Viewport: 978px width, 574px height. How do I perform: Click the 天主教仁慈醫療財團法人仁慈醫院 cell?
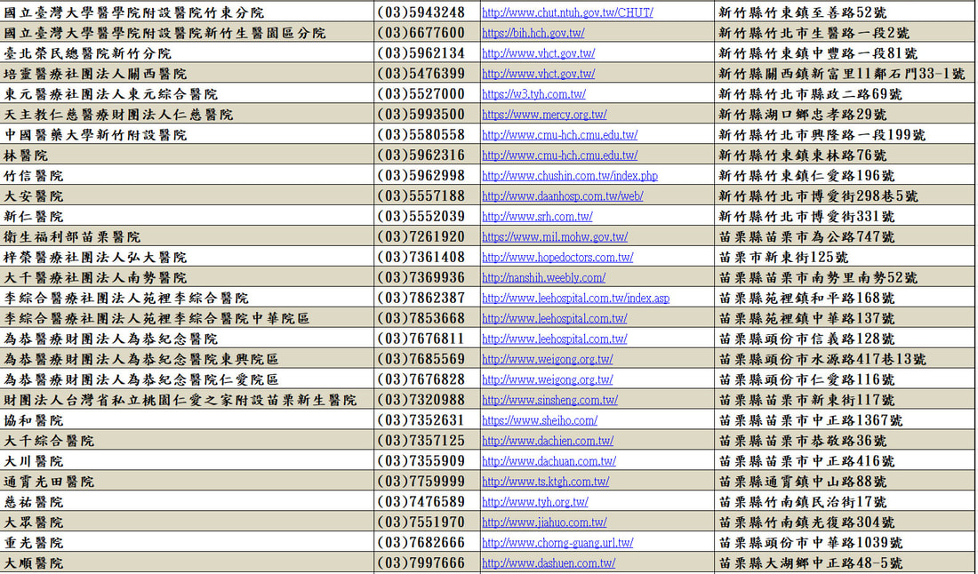click(x=187, y=115)
